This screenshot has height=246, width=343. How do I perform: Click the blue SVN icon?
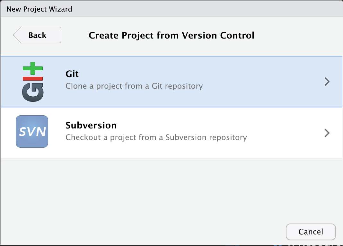[x=32, y=131]
